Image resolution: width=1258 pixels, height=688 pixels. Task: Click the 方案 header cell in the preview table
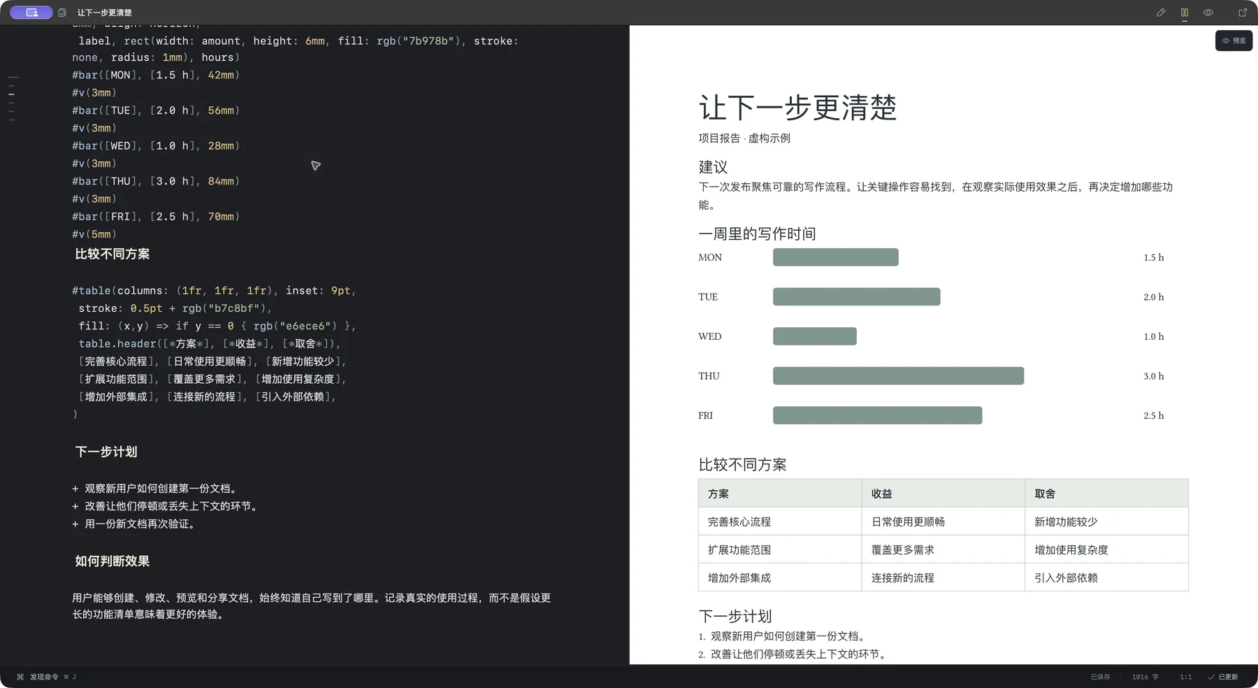click(780, 494)
